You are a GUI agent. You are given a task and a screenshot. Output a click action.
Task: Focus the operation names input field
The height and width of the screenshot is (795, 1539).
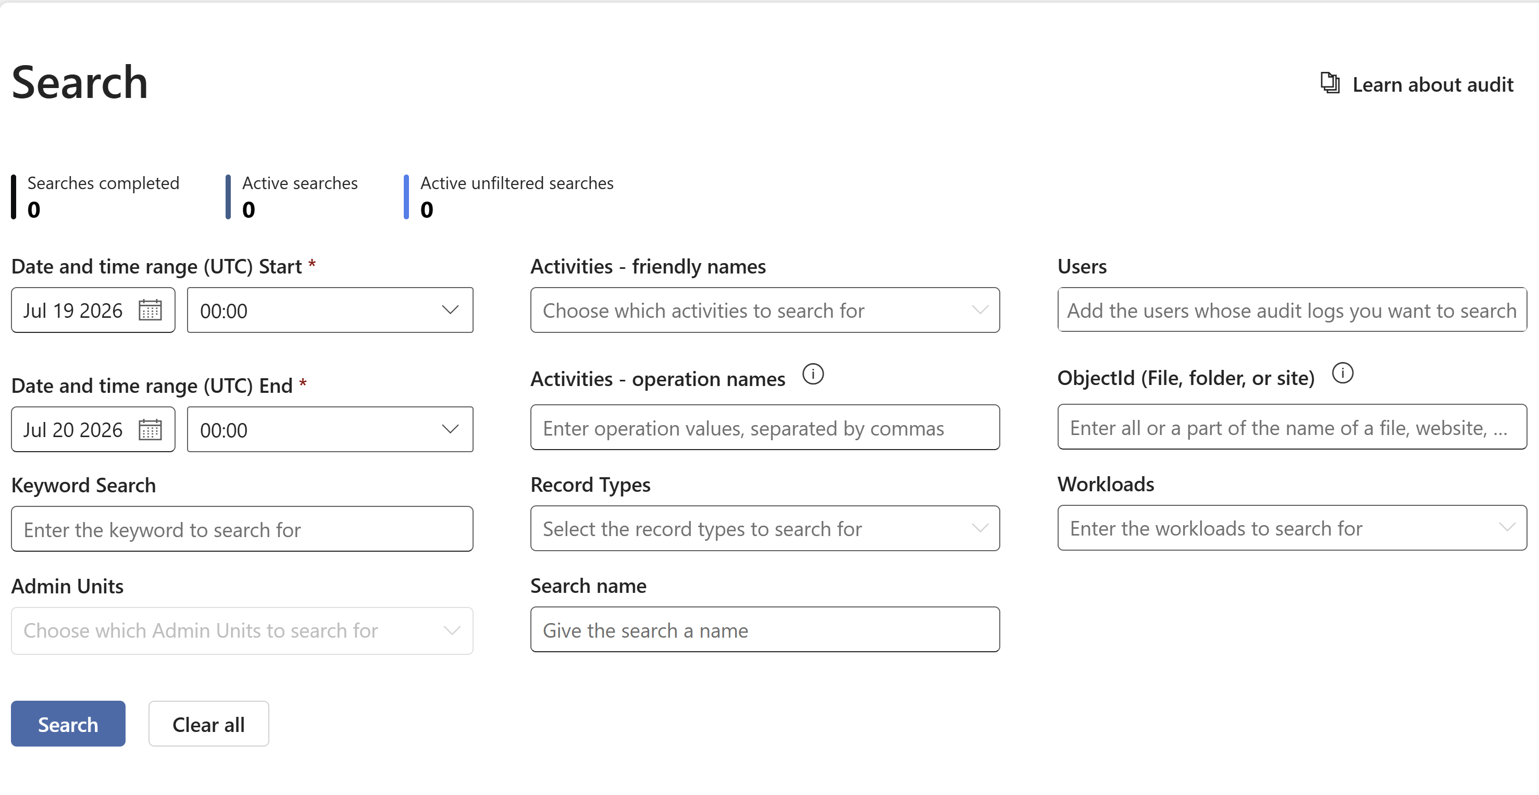765,428
